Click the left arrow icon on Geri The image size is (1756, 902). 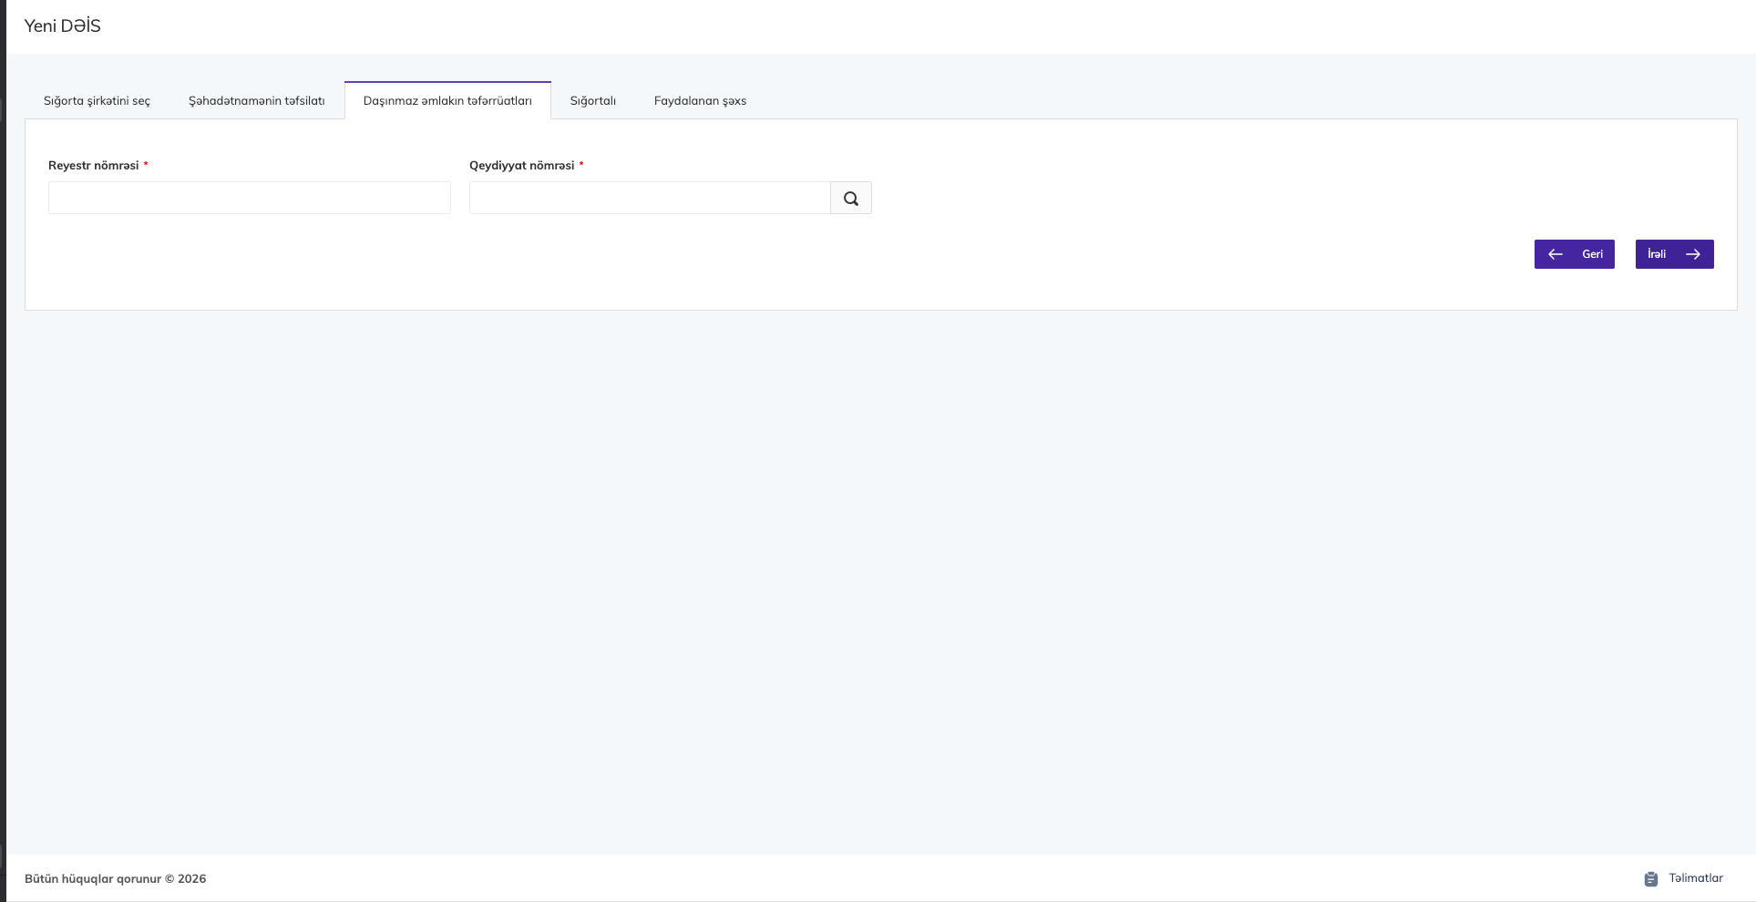1556,254
